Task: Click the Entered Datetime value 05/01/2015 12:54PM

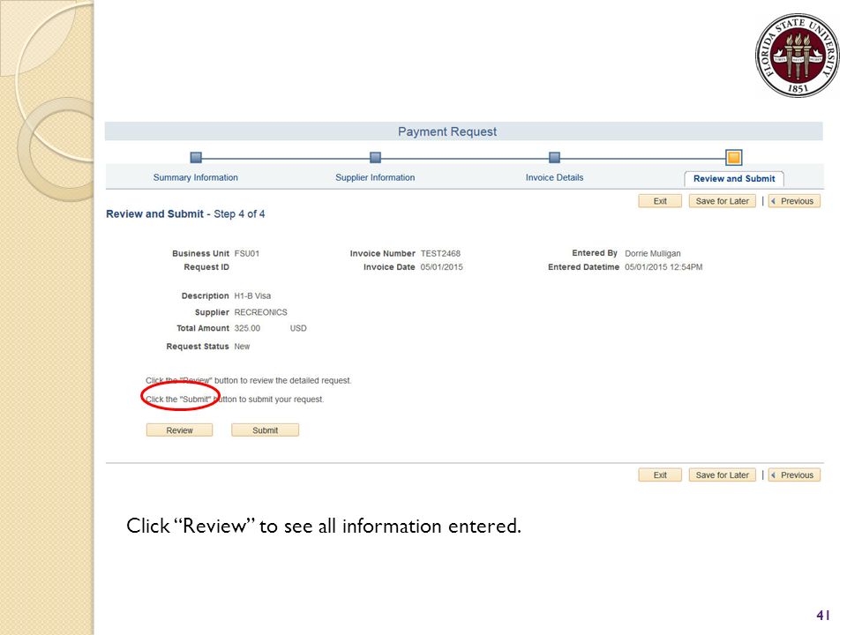Action: [663, 266]
